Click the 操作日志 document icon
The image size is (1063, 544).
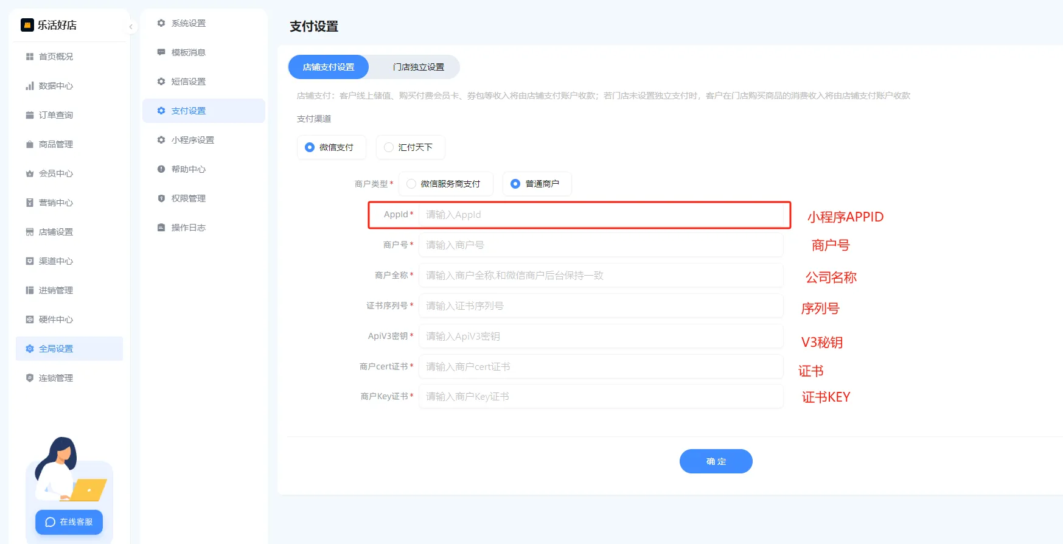[161, 228]
